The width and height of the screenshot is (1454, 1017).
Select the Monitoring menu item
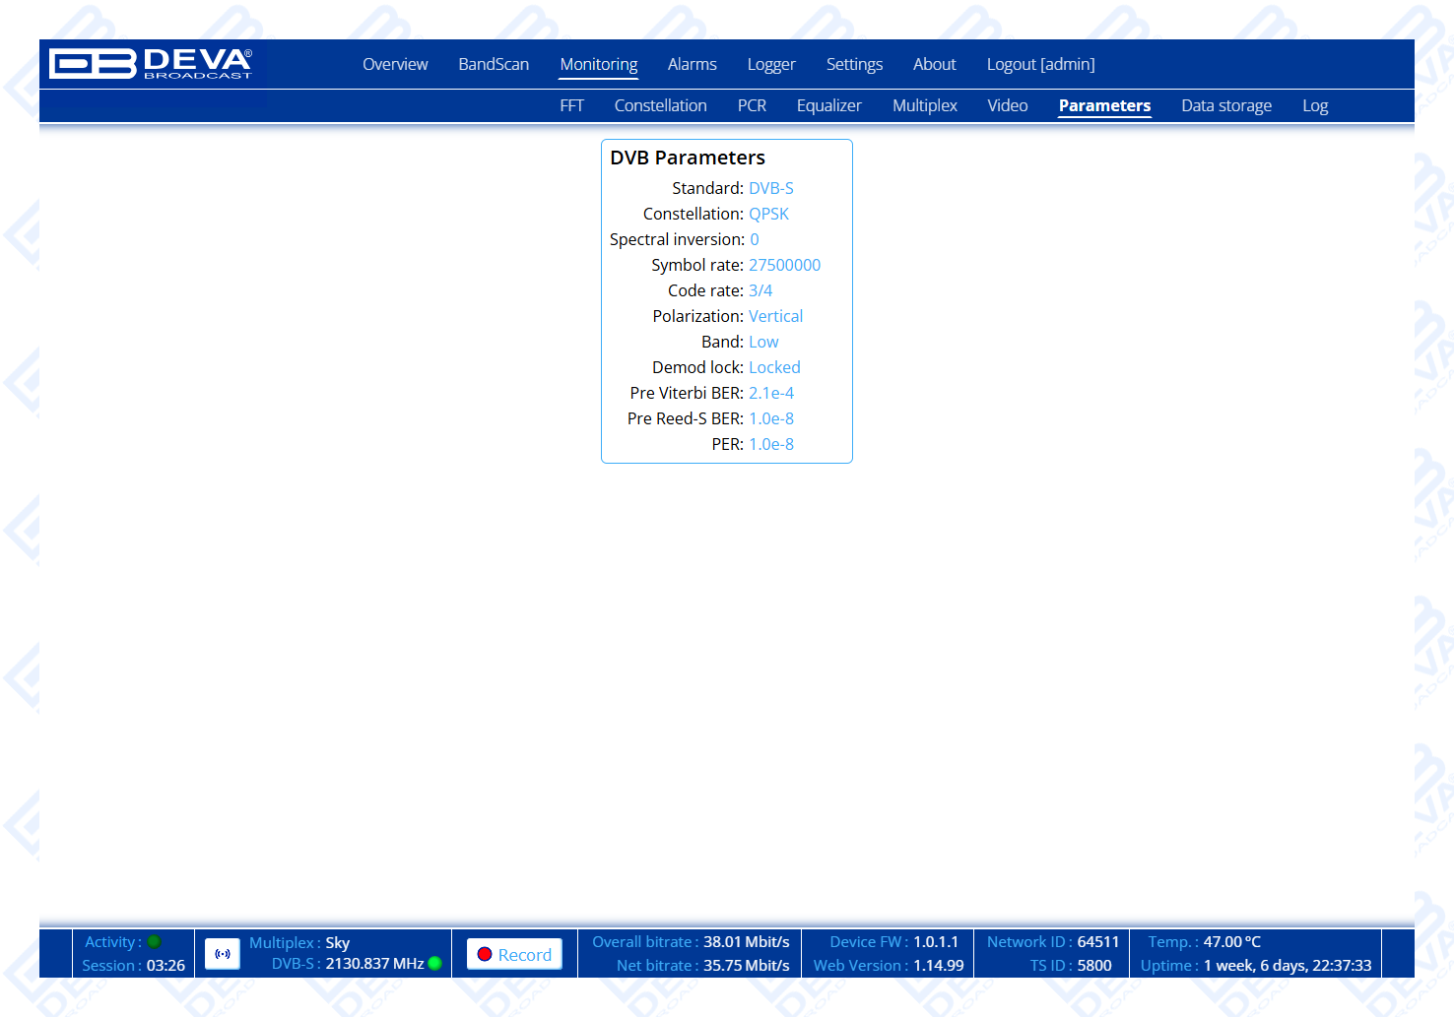(599, 64)
